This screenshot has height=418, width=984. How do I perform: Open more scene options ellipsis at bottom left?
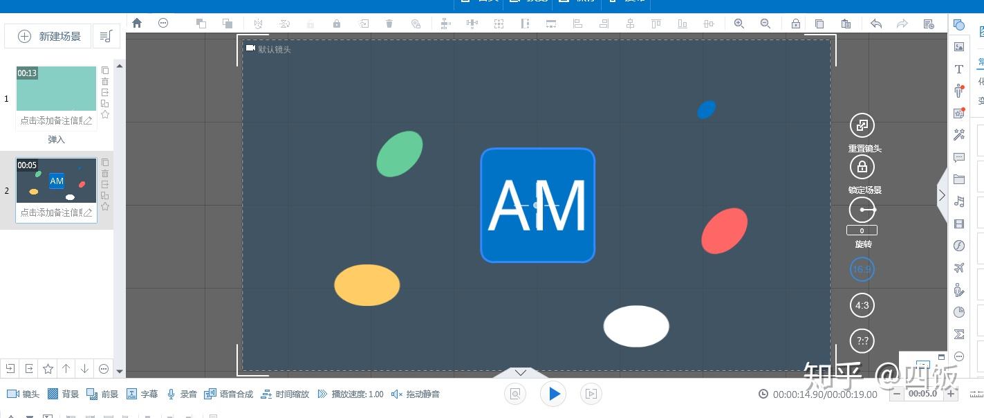pos(104,369)
